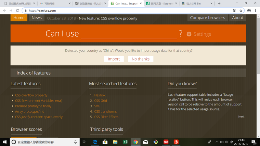Click the volume speaker icon
This screenshot has height=146, width=260.
[x=227, y=142]
